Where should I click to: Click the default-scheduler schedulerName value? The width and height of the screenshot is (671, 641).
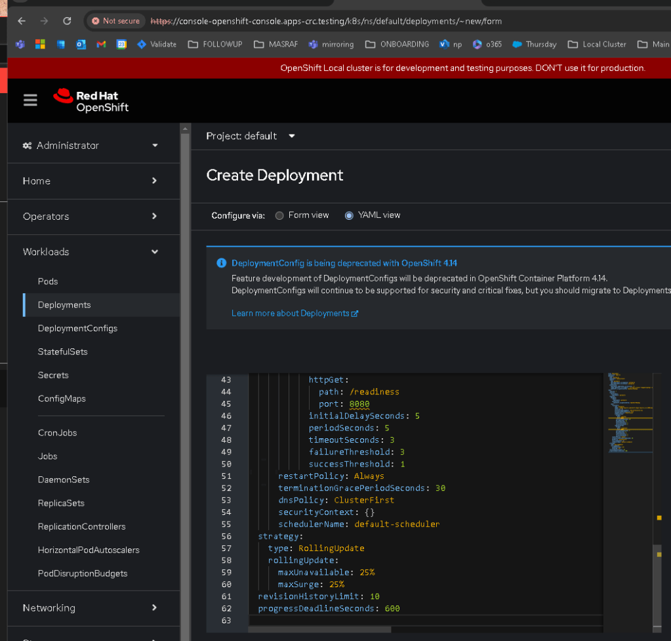tap(397, 524)
